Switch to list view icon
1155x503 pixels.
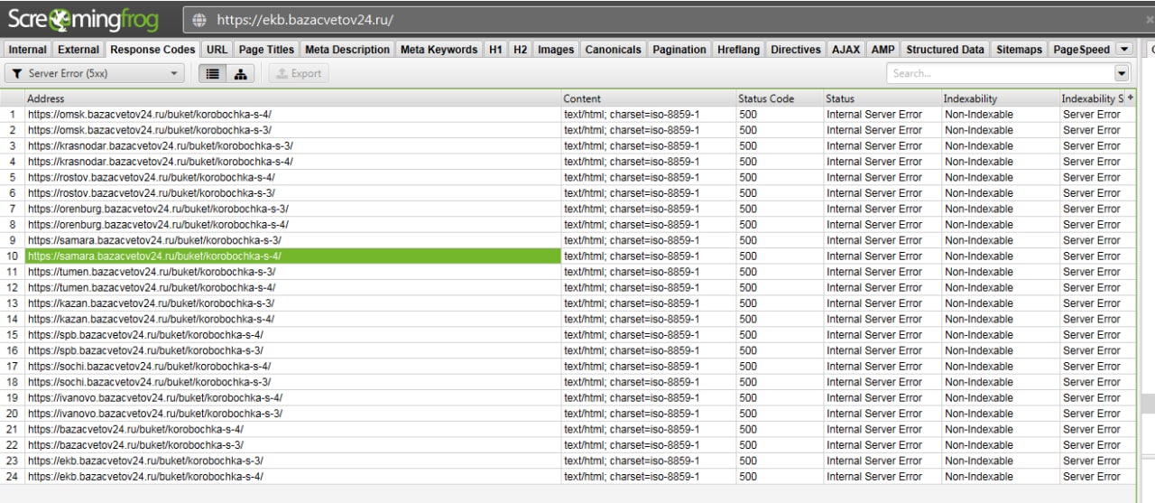212,74
